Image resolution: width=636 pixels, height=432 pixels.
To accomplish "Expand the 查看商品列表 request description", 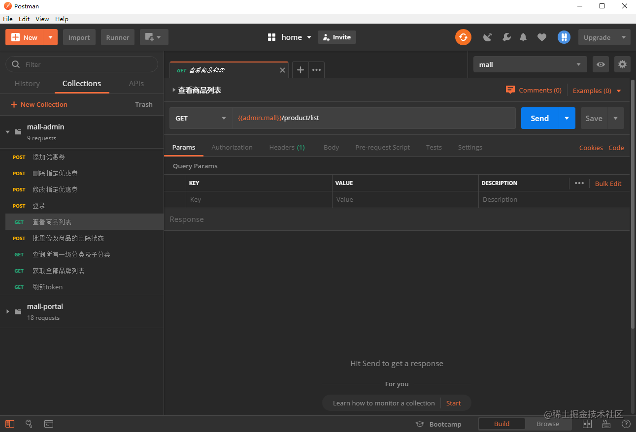I will (x=174, y=90).
